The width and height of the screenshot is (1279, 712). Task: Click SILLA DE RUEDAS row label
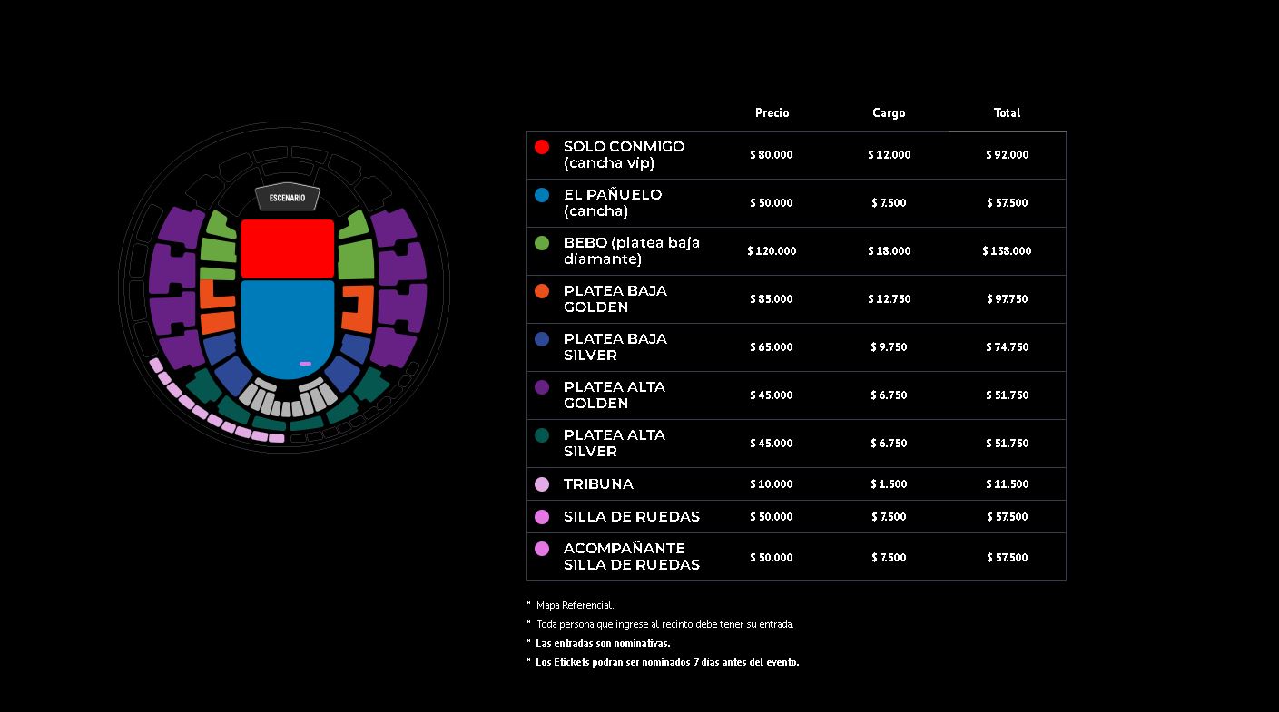point(632,516)
